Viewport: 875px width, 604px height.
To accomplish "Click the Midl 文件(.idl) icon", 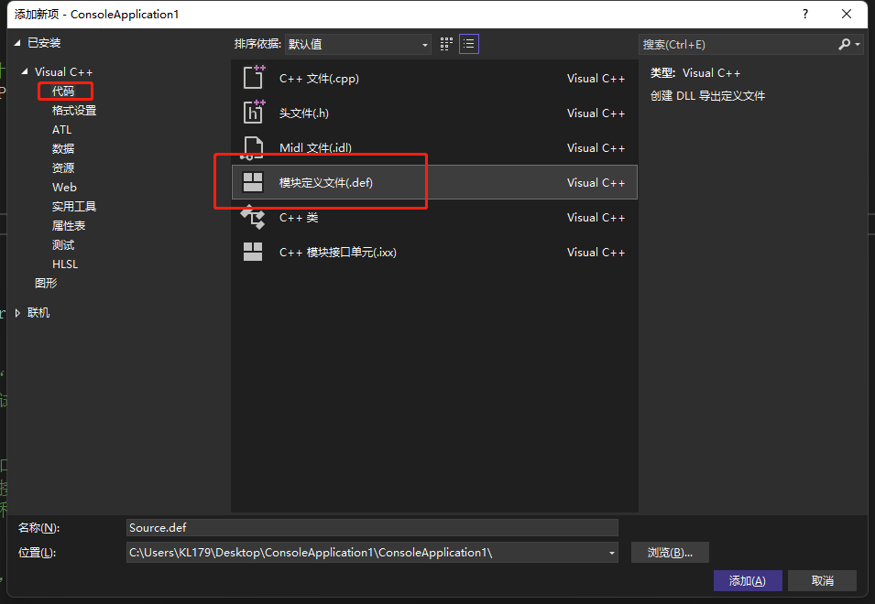I will click(254, 147).
